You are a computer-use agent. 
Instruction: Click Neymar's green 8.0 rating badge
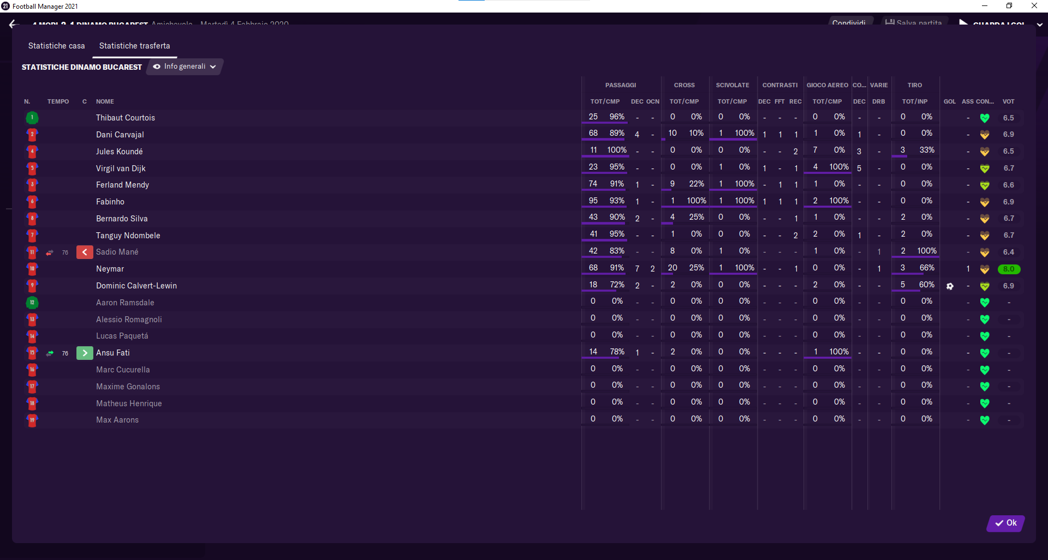[1009, 269]
